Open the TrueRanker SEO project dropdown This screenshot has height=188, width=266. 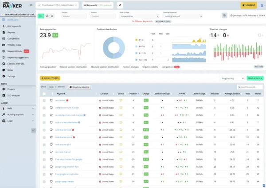tap(56, 5)
